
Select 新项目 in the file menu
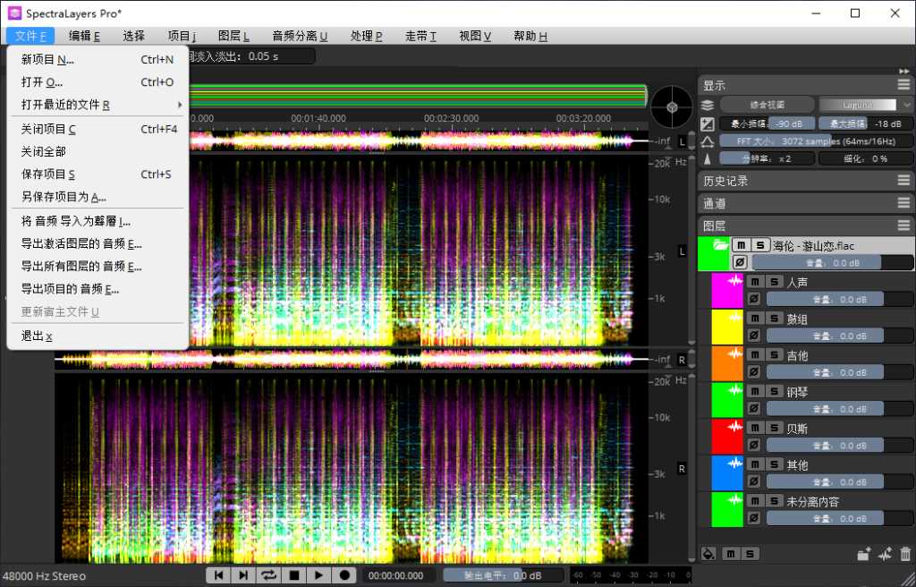[x=98, y=60]
